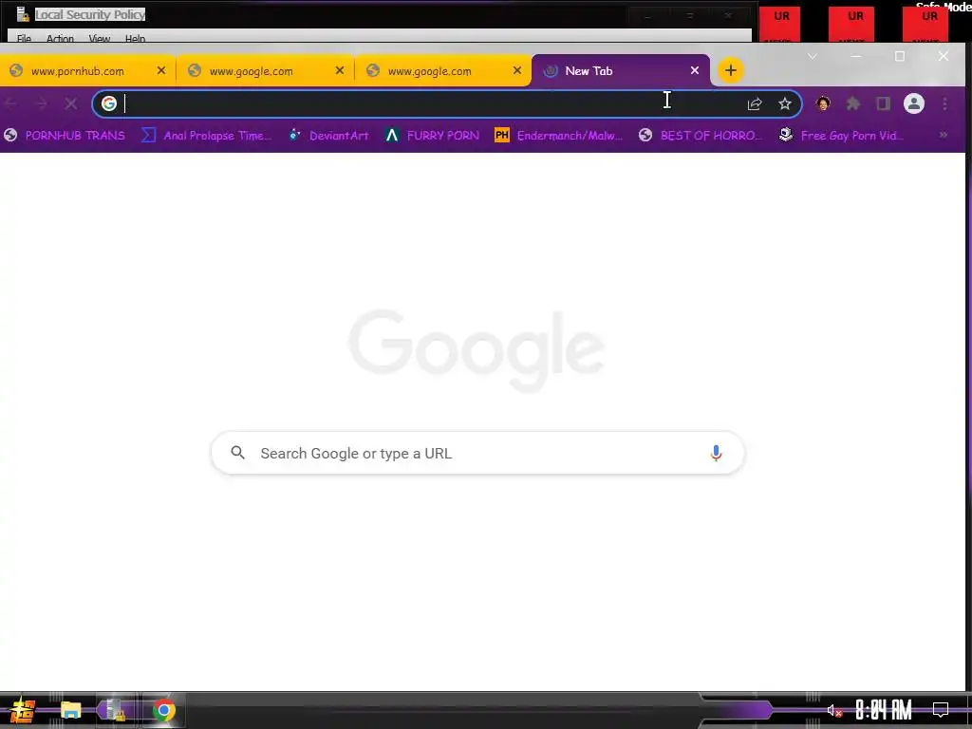Image resolution: width=972 pixels, height=729 pixels.
Task: Start voice search with the microphone icon
Action: click(x=716, y=453)
